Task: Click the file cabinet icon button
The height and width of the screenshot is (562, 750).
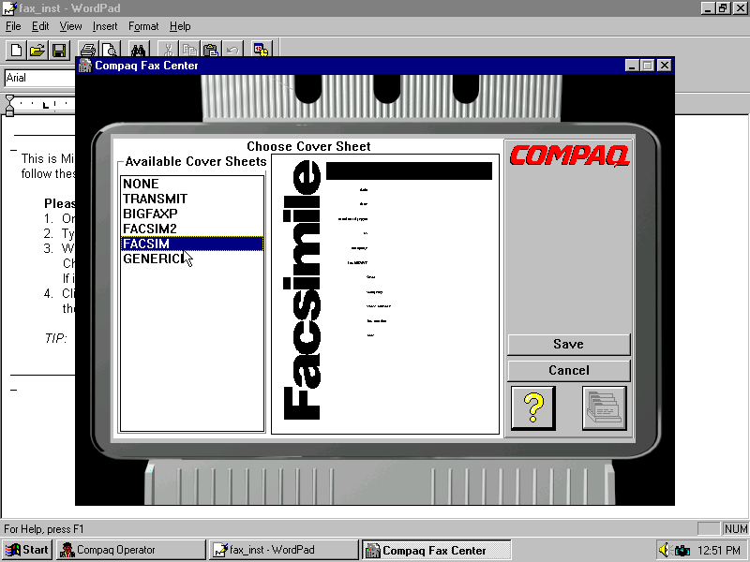Action: (604, 408)
